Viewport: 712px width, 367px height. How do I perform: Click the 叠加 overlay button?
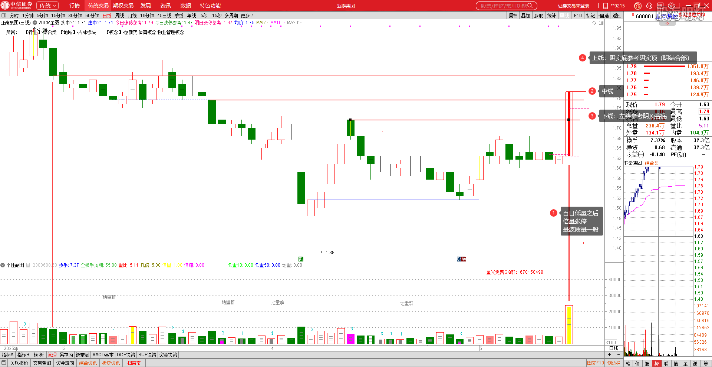click(525, 16)
